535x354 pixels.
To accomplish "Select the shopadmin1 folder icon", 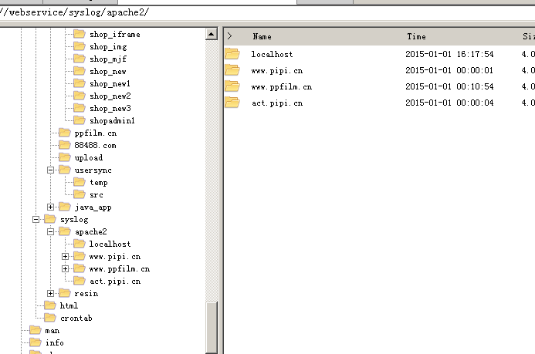I will [x=80, y=120].
